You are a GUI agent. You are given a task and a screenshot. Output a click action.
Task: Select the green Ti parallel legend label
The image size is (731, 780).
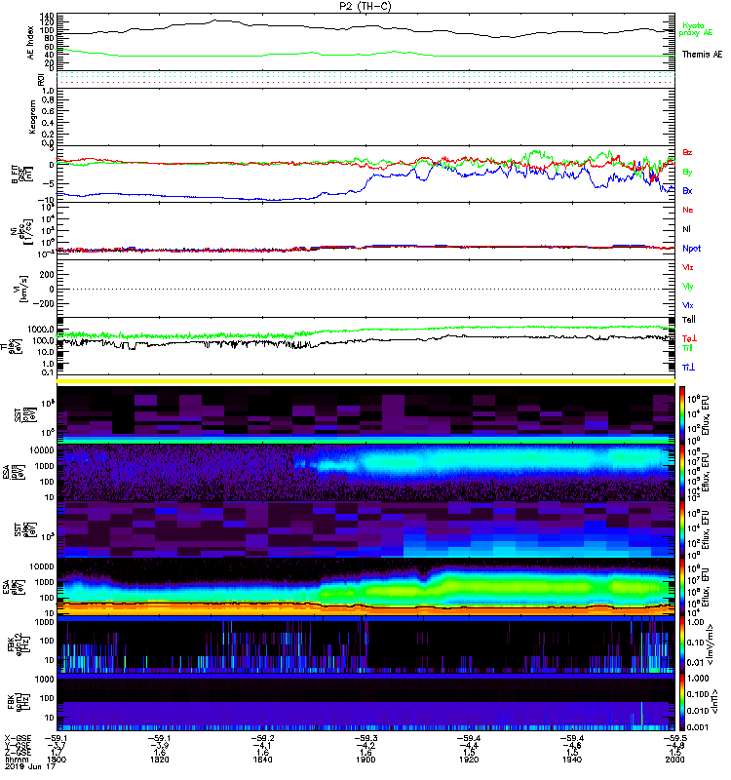click(x=687, y=348)
